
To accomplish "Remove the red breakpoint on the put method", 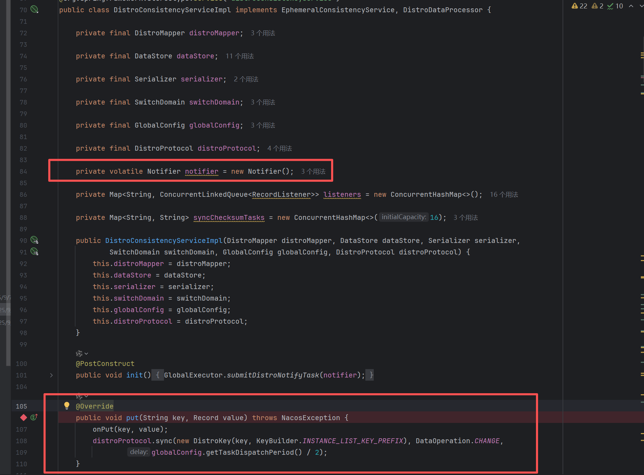I will (23, 417).
